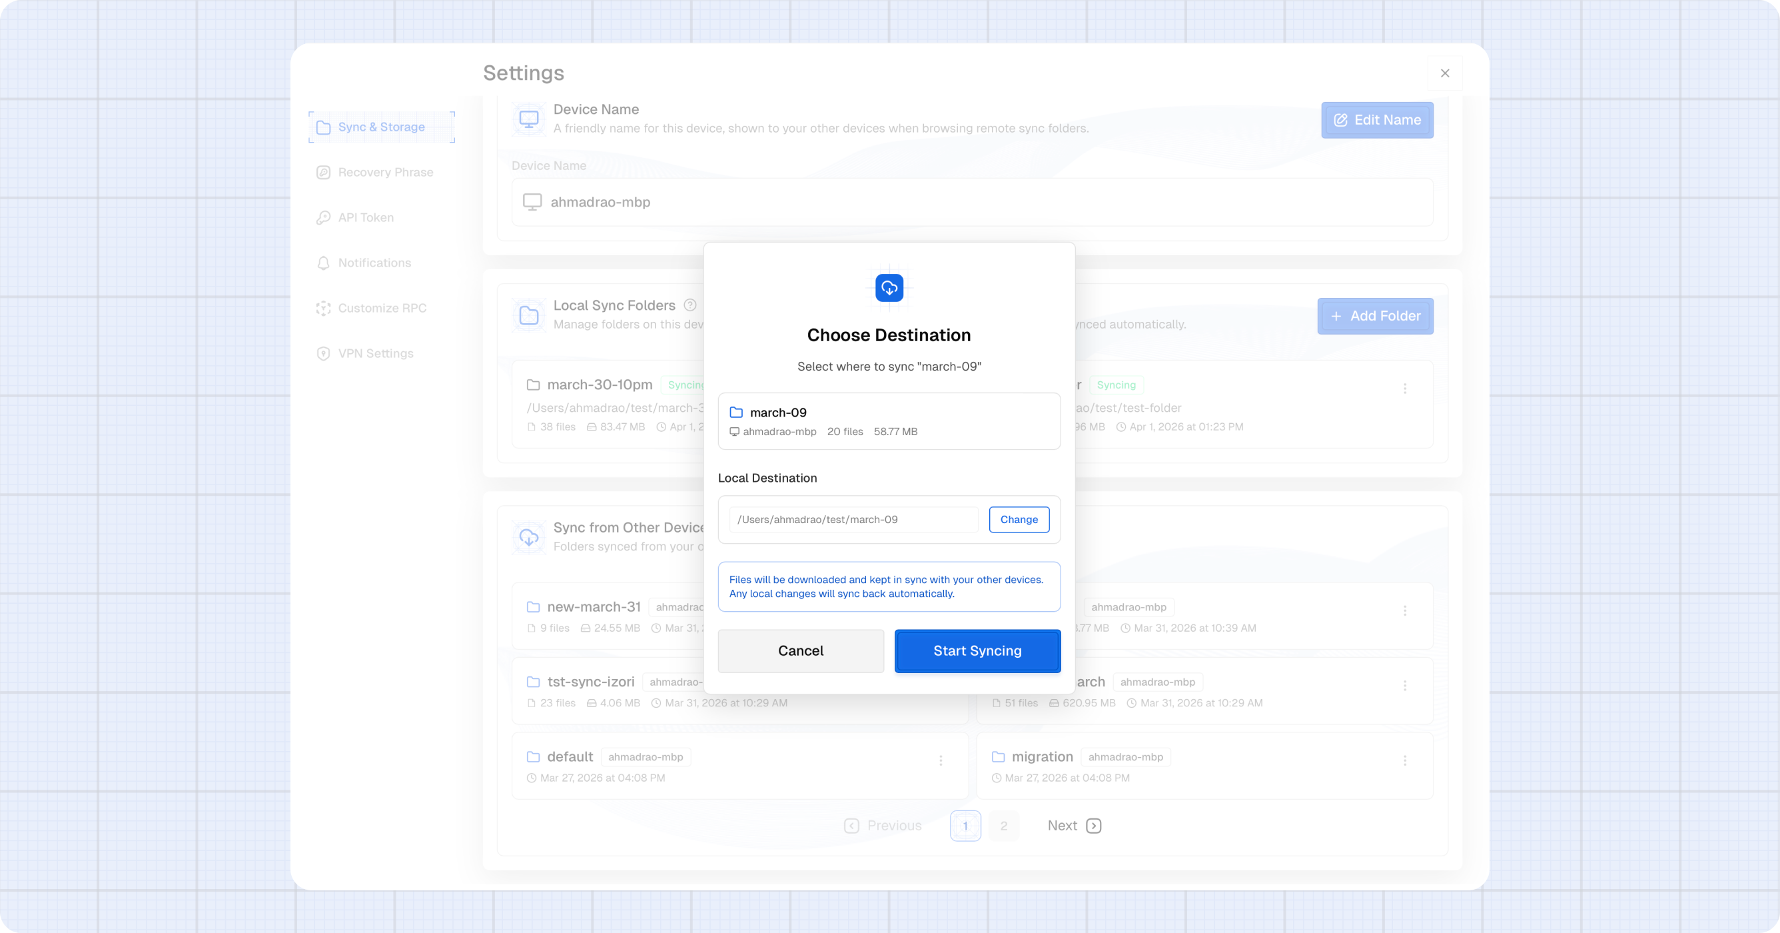Click the Start Syncing button

tap(977, 650)
